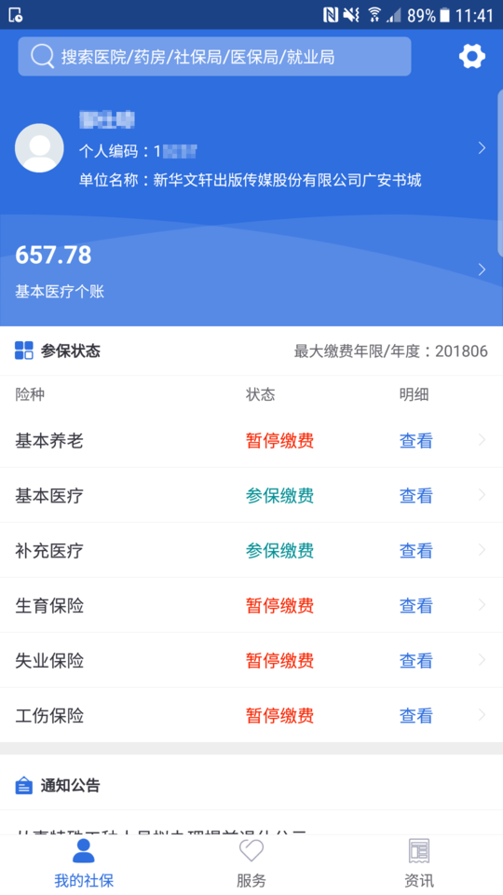Tap the 工伤保险 insurance name

click(x=49, y=715)
